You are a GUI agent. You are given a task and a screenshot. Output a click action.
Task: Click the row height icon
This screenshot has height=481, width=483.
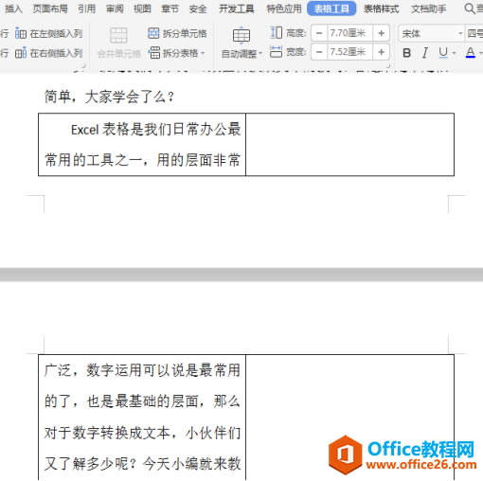(277, 33)
